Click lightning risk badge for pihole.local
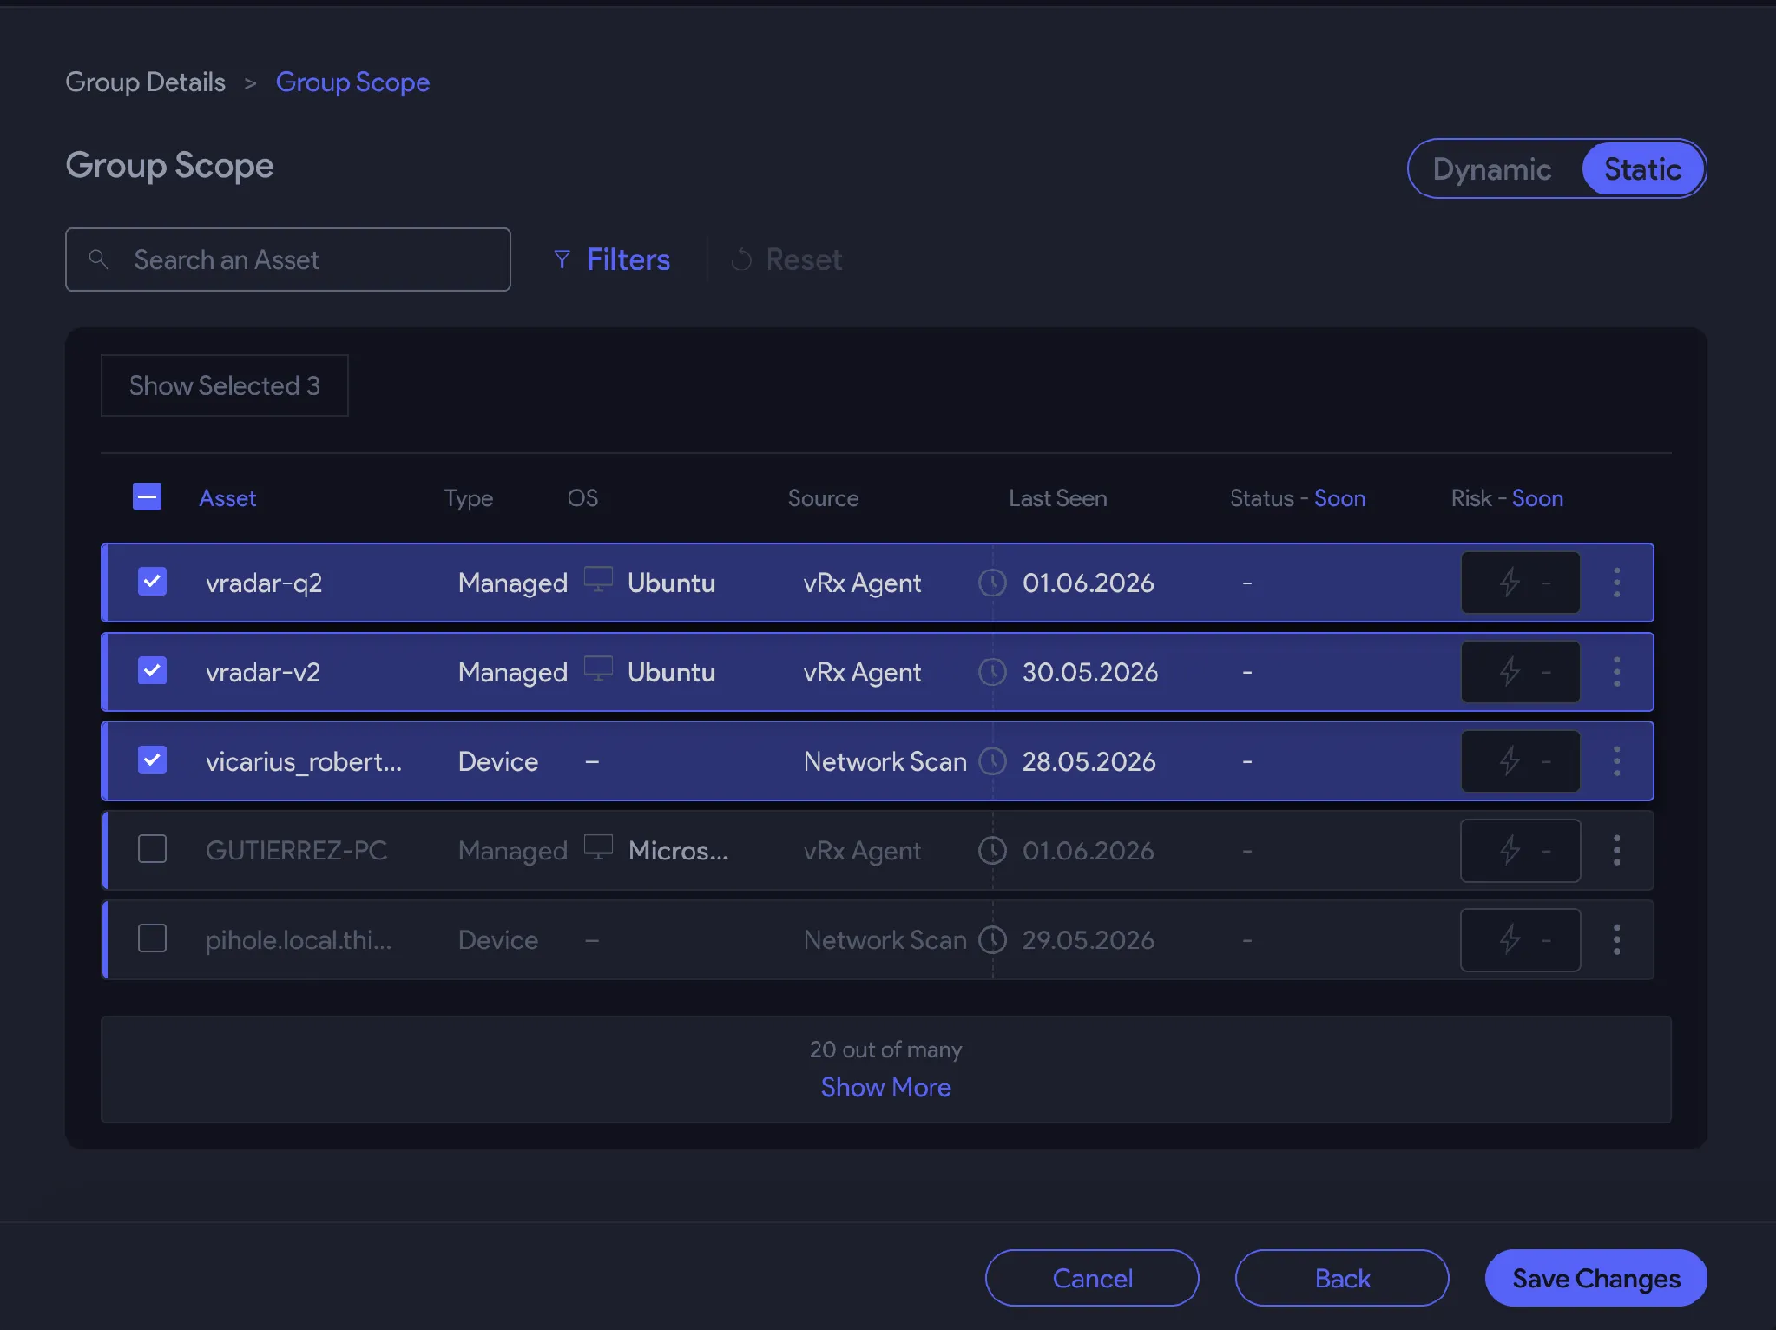The image size is (1776, 1330). (x=1521, y=940)
